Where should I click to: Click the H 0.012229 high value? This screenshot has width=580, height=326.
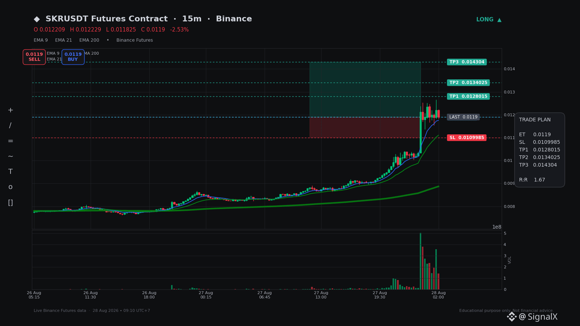point(86,30)
